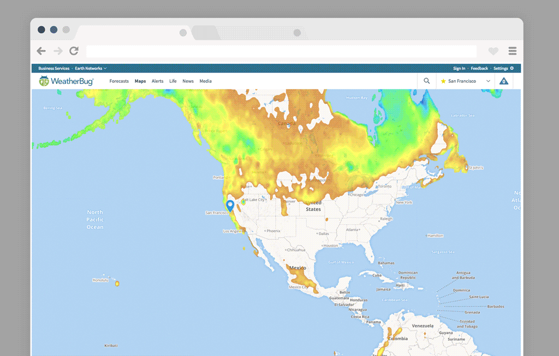
Task: Click the Phoenix label on map
Action: [273, 231]
